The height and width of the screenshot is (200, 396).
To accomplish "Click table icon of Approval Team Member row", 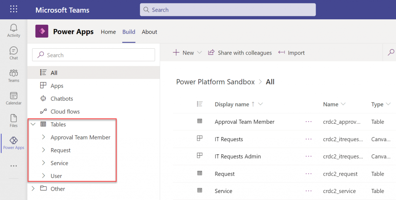I will click(200, 121).
